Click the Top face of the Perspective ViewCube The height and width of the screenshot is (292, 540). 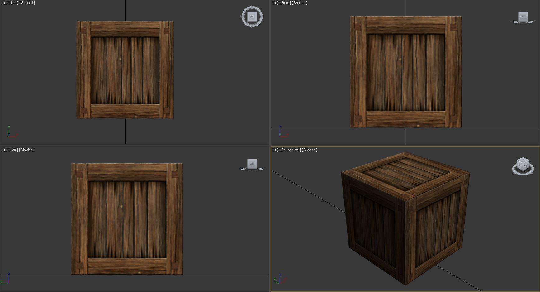tap(523, 160)
